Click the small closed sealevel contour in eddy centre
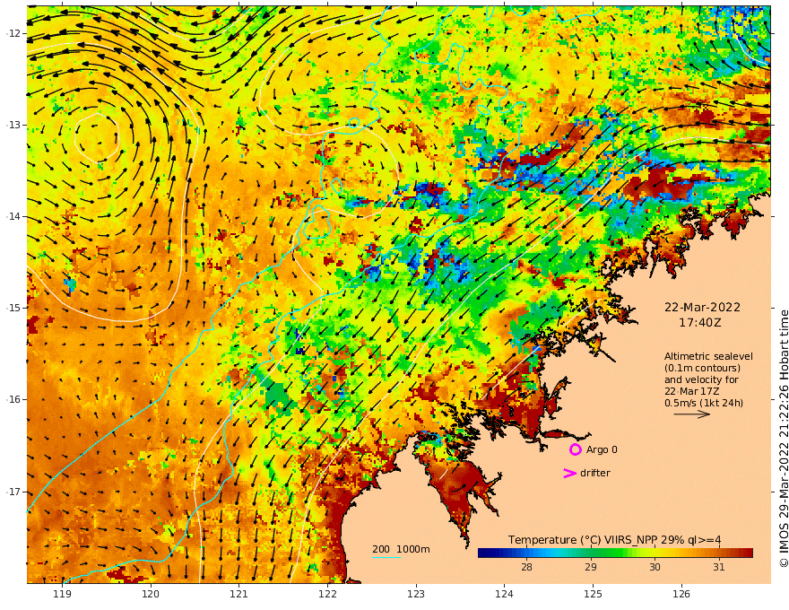The width and height of the screenshot is (789, 610). pos(97,137)
